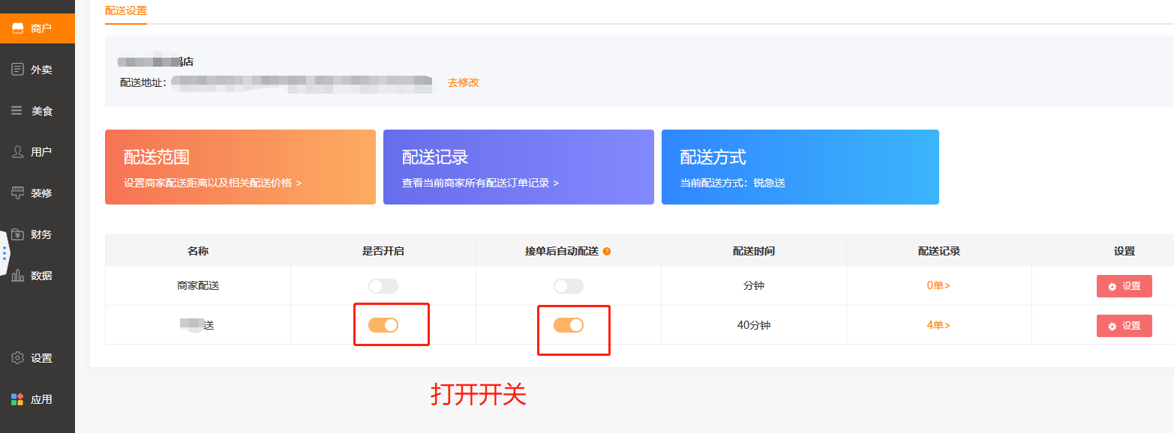Toggle 接单后自动配送 for 商家配送
This screenshot has width=1174, height=433.
tap(569, 286)
